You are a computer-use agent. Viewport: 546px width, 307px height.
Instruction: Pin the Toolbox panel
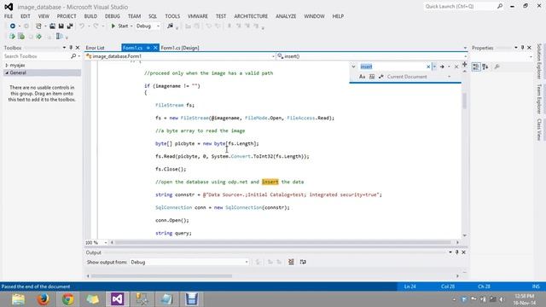(71, 48)
